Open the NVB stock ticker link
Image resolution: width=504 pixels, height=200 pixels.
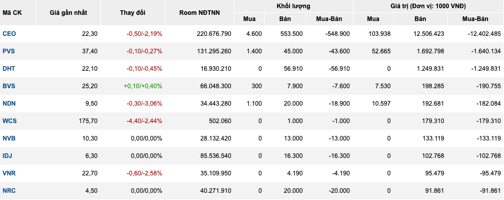point(9,138)
